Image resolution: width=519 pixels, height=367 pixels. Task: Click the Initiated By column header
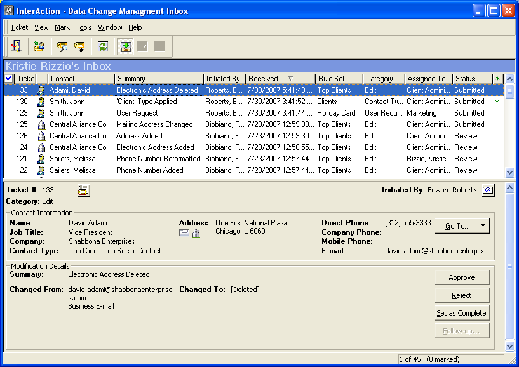pos(224,79)
